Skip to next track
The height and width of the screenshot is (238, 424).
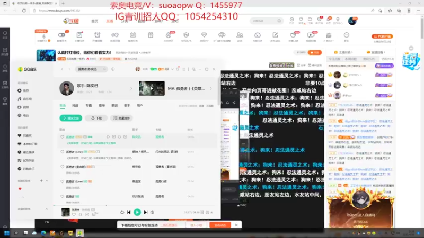click(x=146, y=213)
